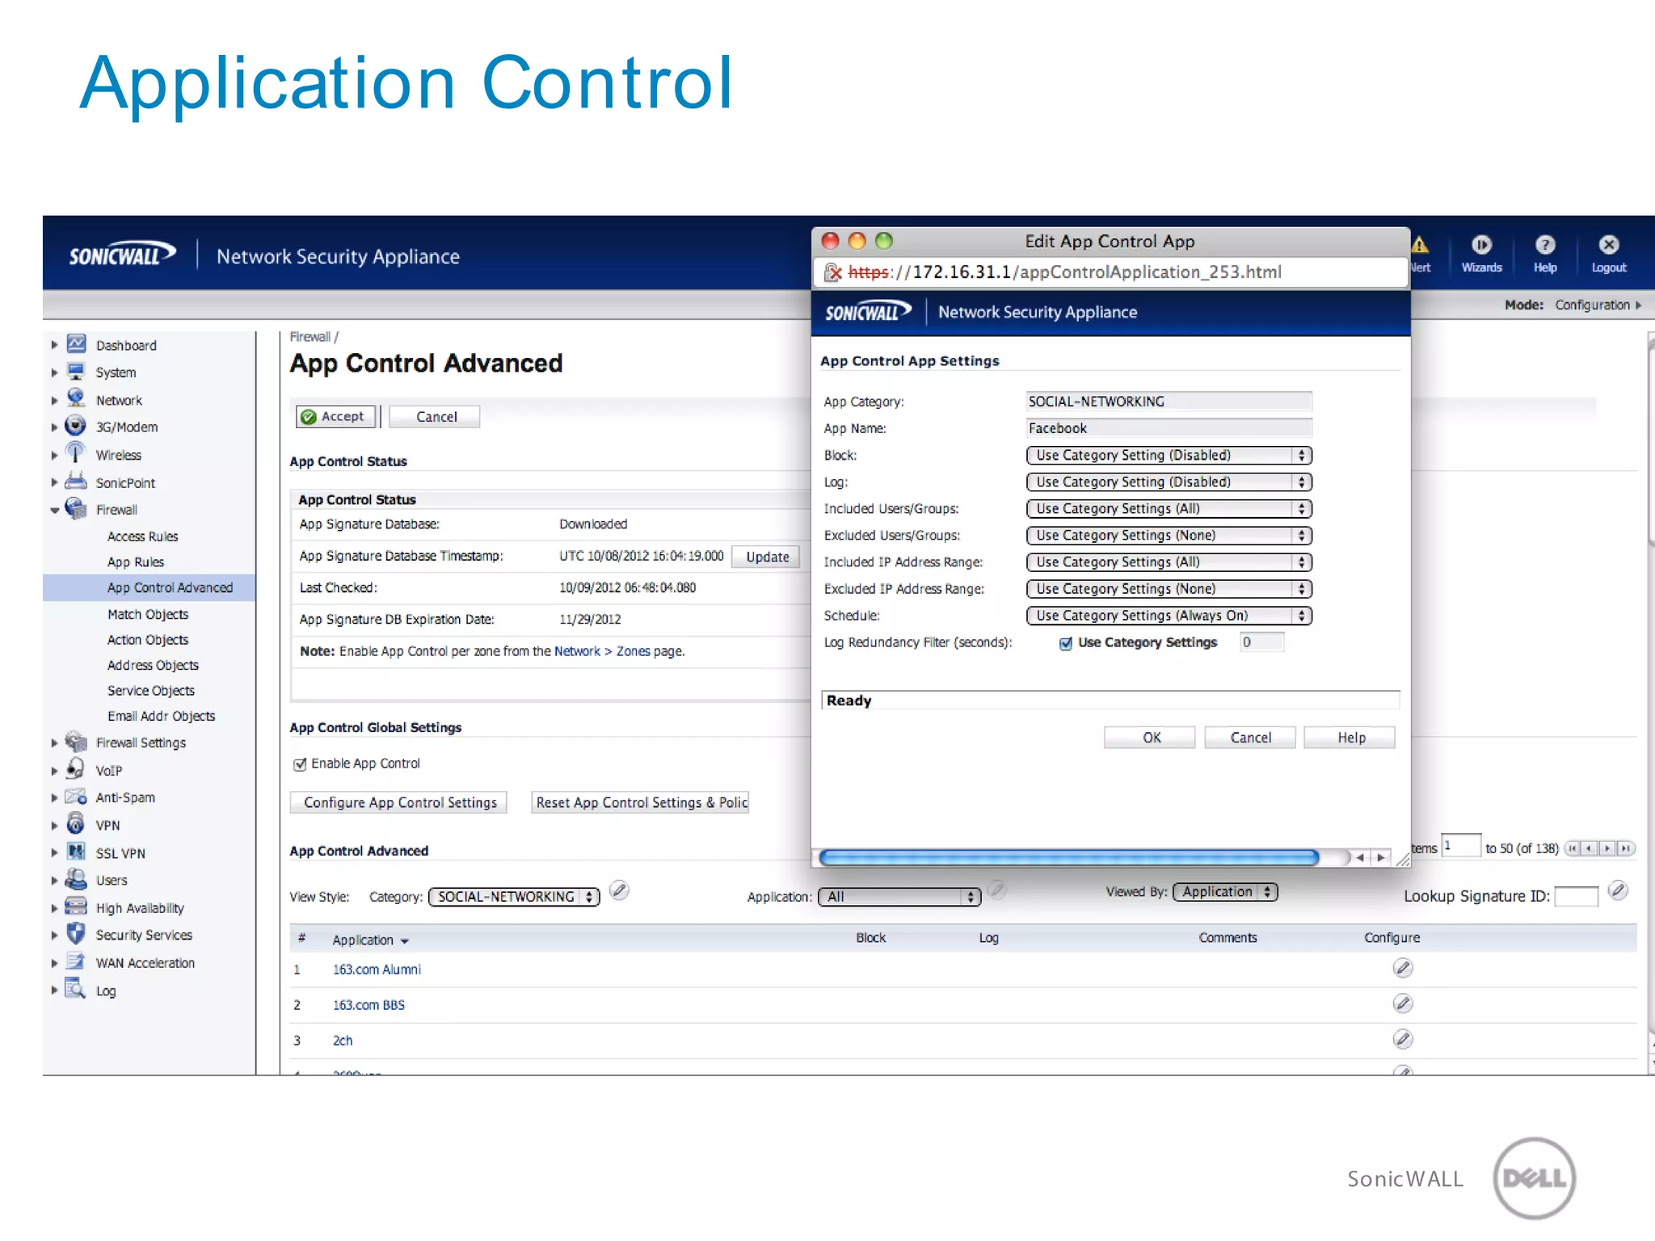Open the Dashboard icon in the sidebar

(76, 344)
